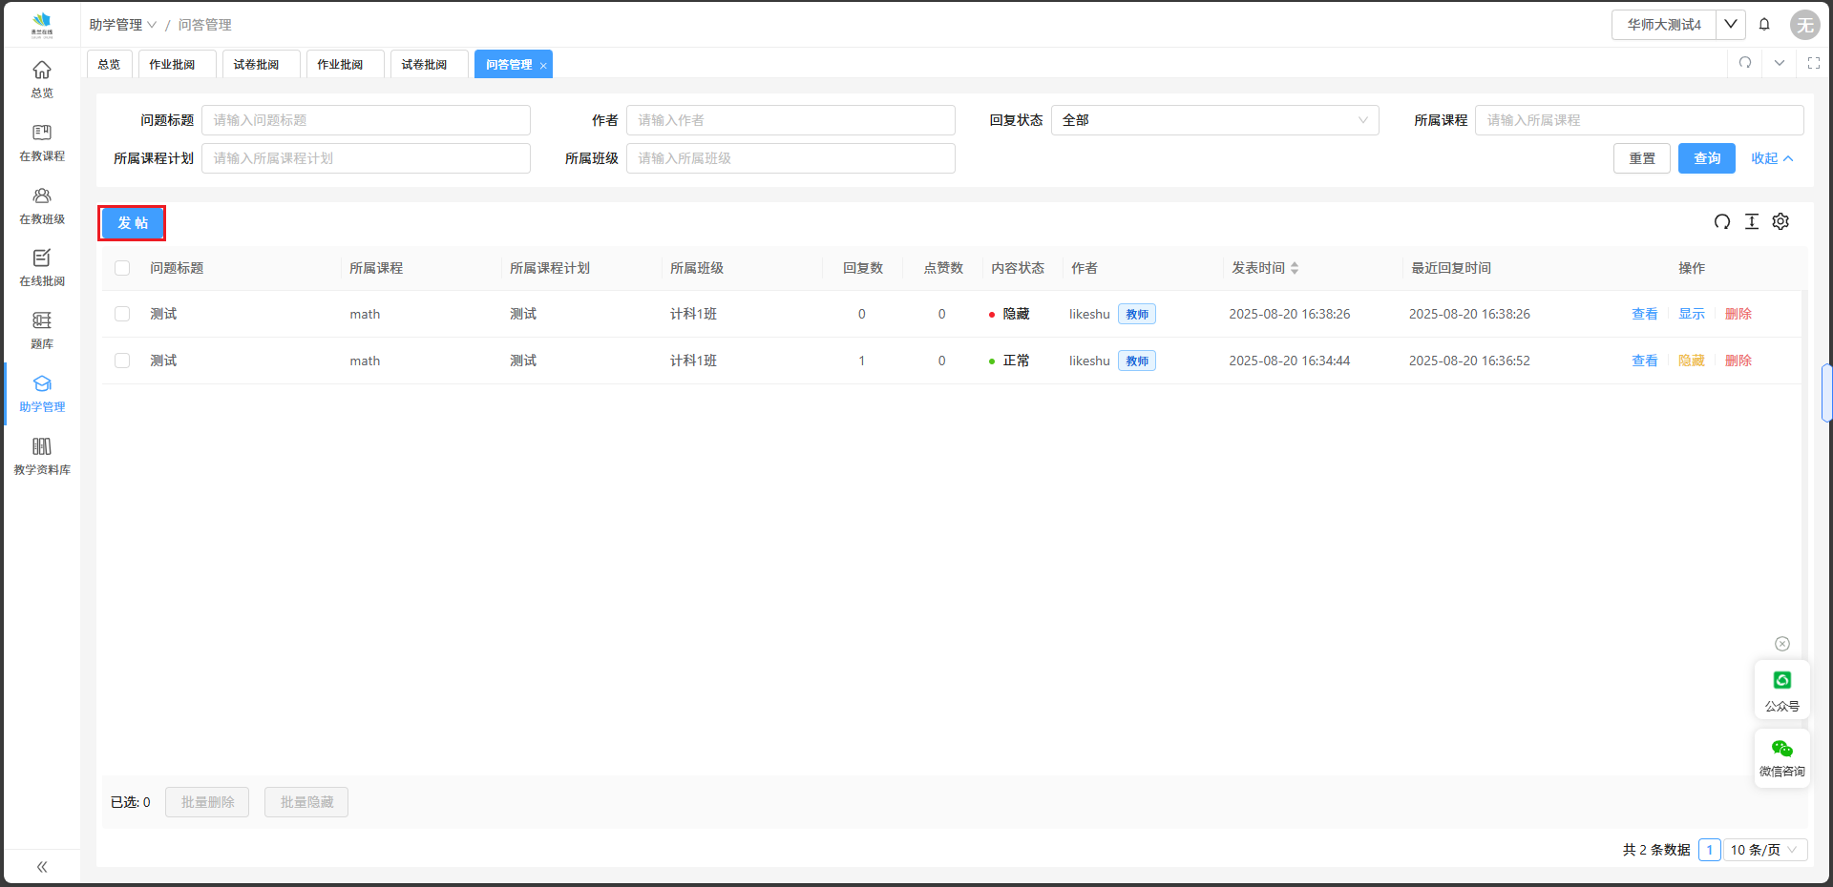Click the 查询 search button
This screenshot has height=887, width=1833.
[x=1706, y=158]
